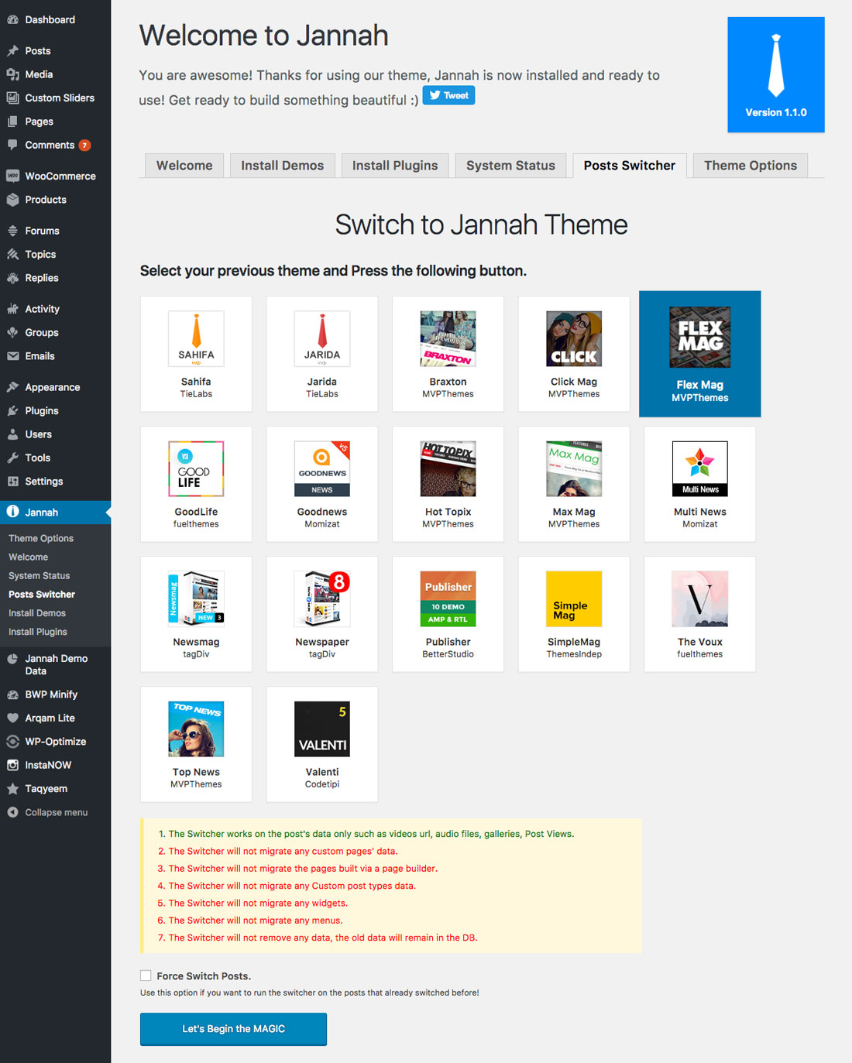Click the WP-Optimize icon in sidebar
This screenshot has width=852, height=1063.
(x=12, y=742)
